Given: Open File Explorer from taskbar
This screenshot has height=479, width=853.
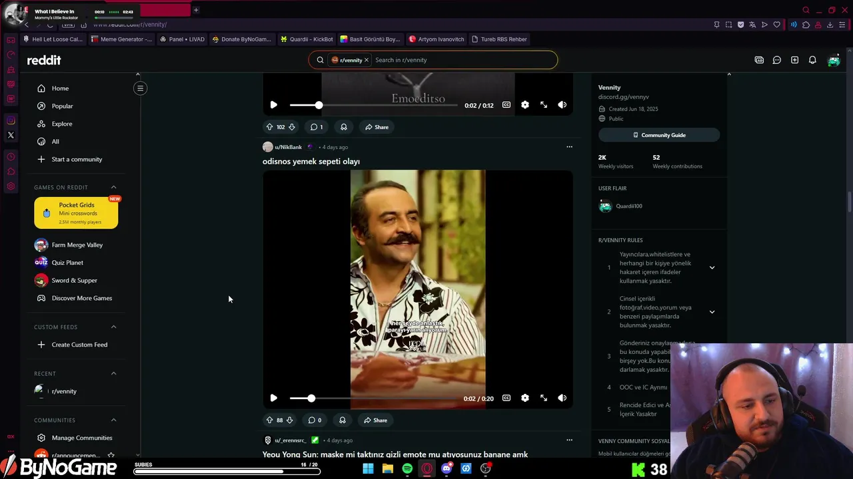Looking at the screenshot, I should click(387, 468).
